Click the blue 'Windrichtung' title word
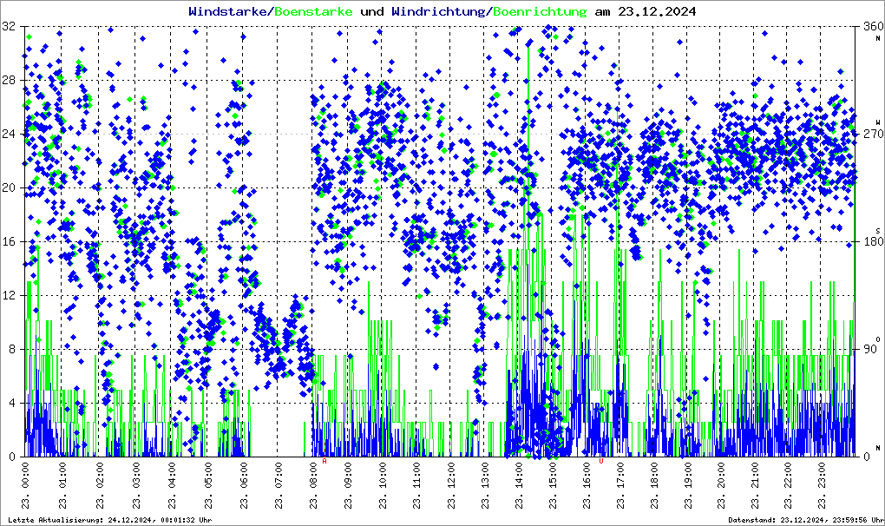The height and width of the screenshot is (526, 885). (x=438, y=11)
